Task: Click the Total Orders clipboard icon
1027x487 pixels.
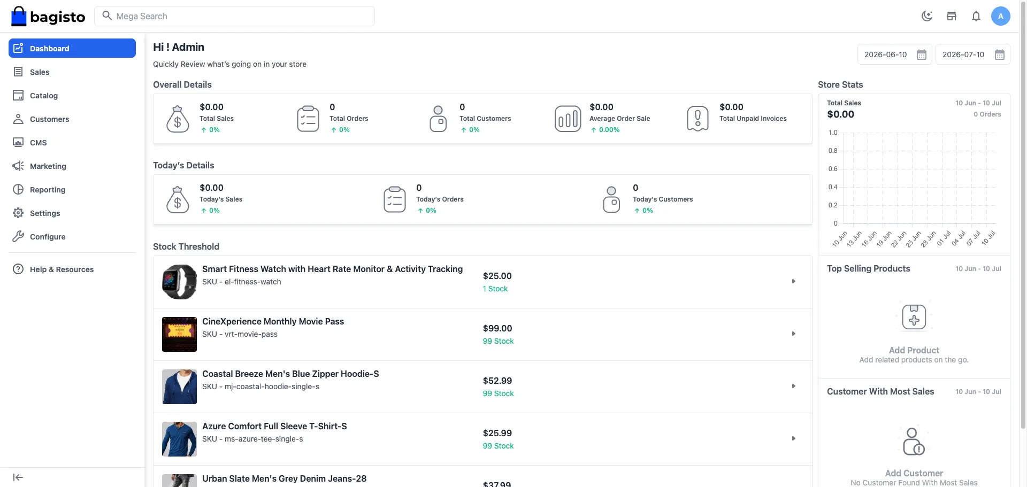Action: [308, 119]
